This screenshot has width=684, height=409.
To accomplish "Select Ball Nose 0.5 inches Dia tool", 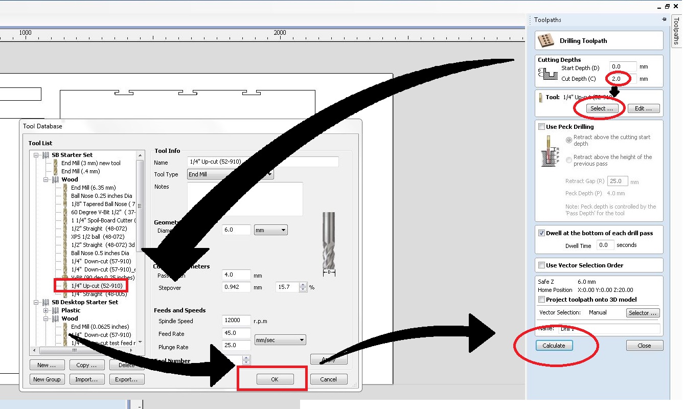I will coord(100,253).
